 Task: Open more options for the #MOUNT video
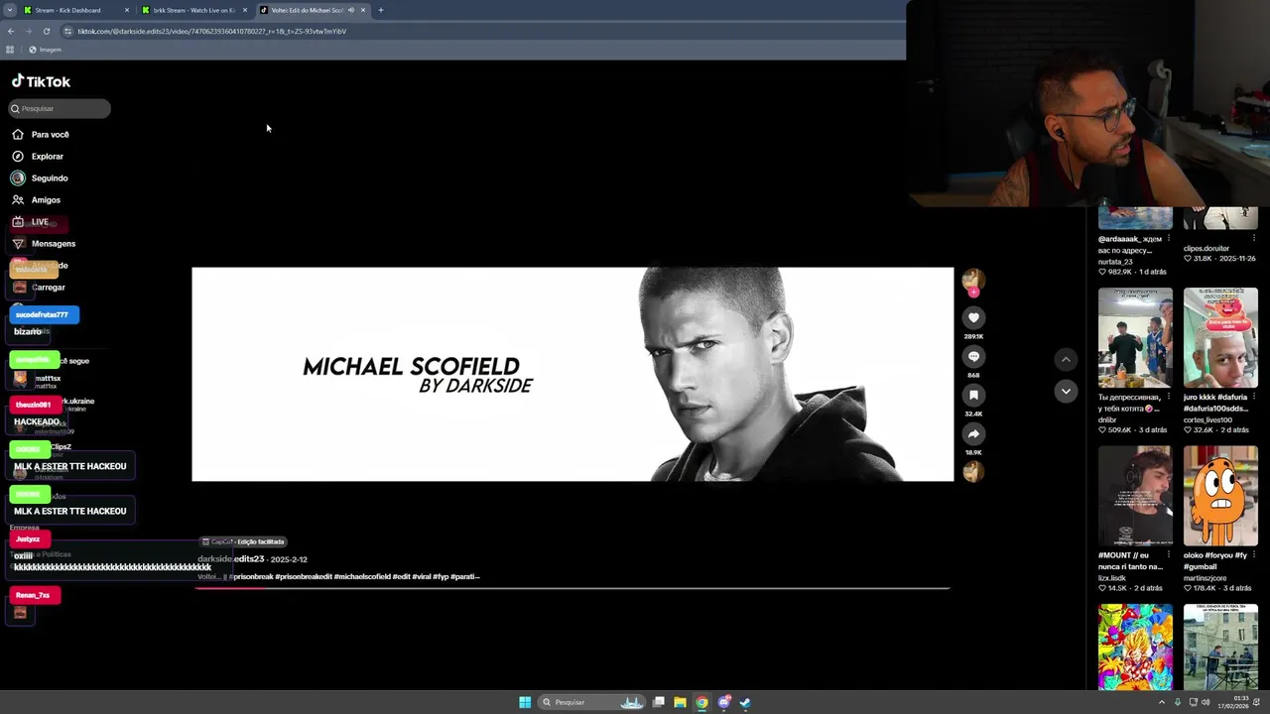tap(1169, 555)
